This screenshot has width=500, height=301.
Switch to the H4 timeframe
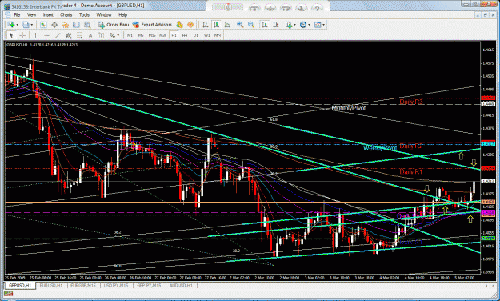pos(185,35)
